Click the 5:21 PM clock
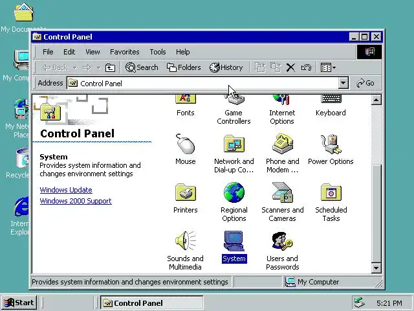This screenshot has width=414, height=311. pos(389,303)
